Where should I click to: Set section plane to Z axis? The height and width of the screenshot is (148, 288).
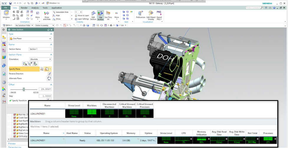(36, 64)
